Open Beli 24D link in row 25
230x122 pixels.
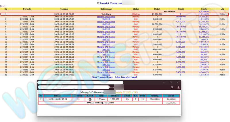106,75
